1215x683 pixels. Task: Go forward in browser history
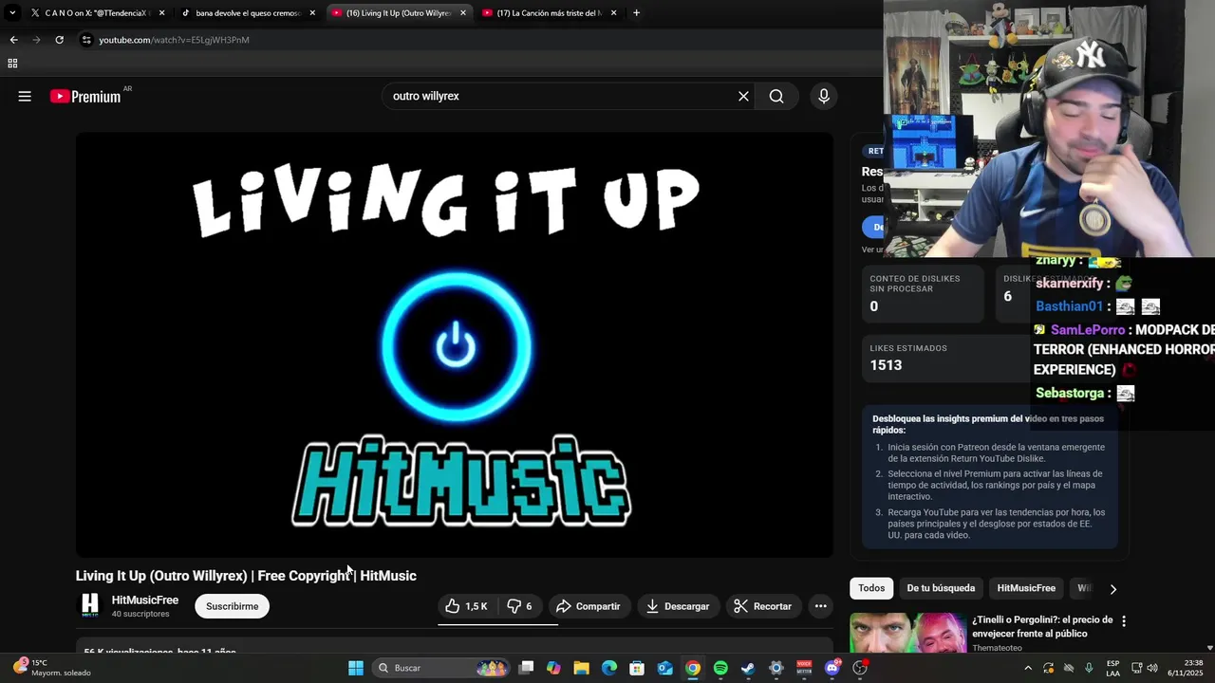[x=36, y=40]
